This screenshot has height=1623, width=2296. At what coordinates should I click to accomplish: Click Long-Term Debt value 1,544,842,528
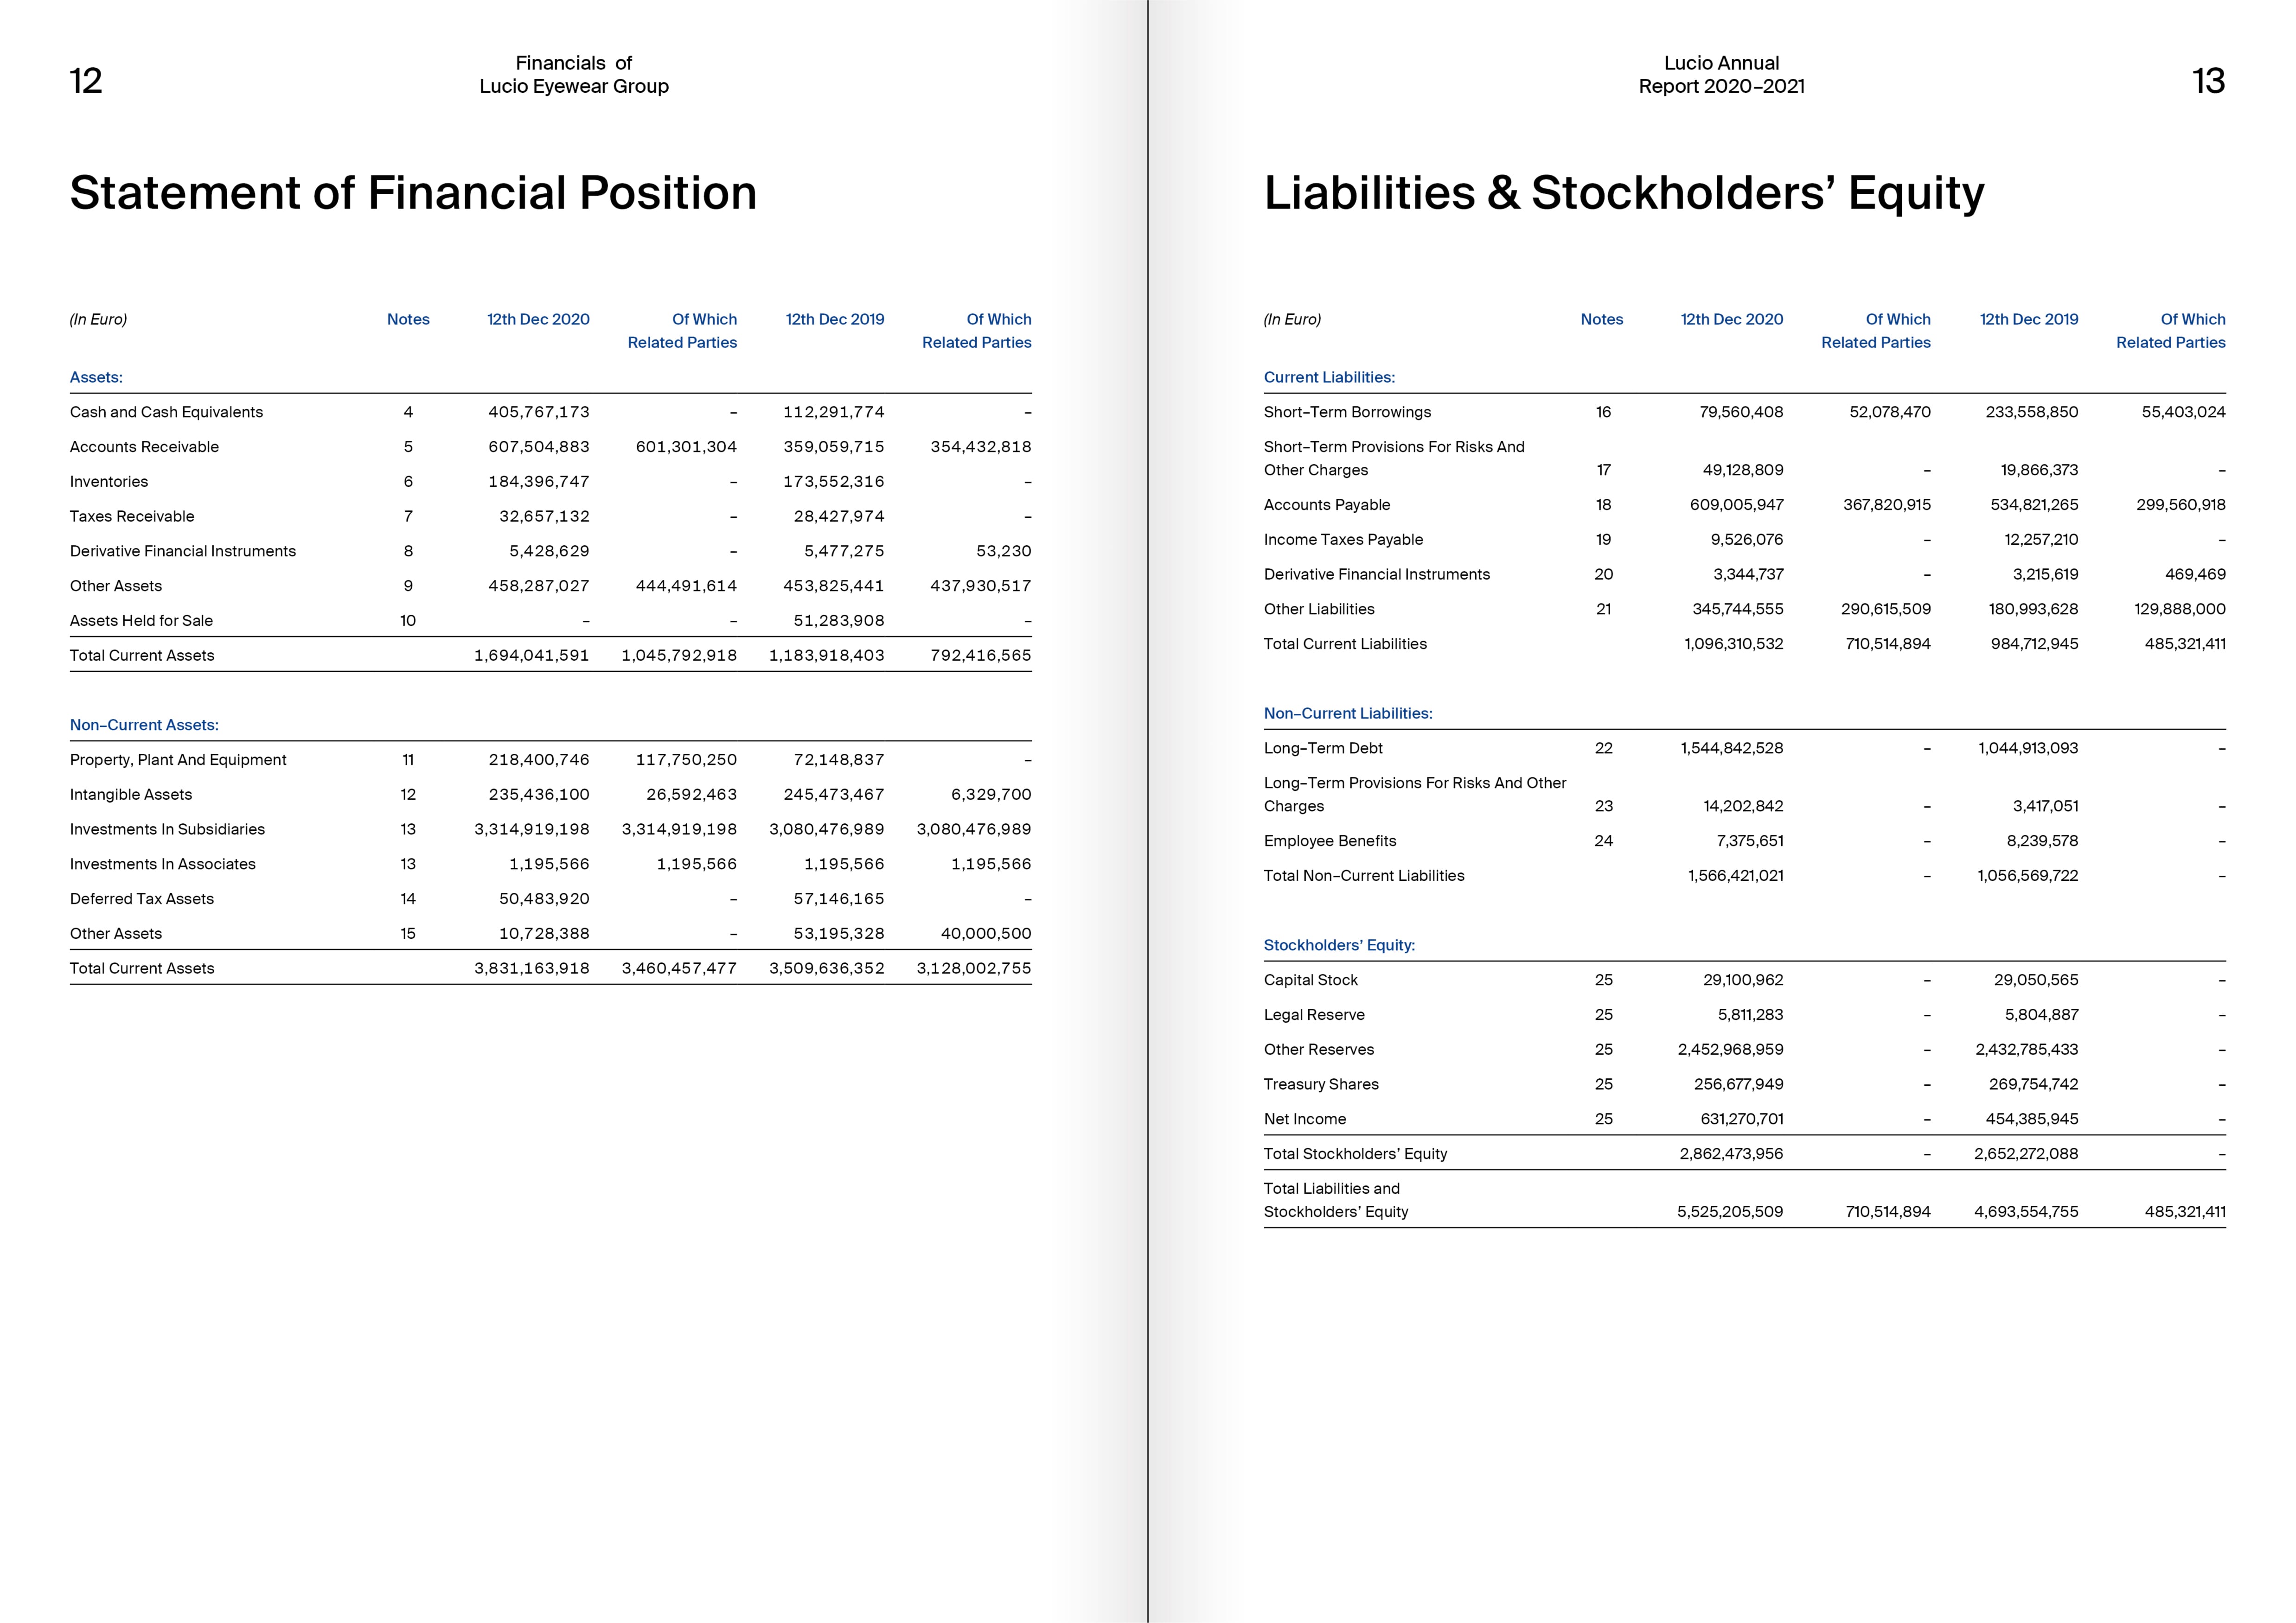point(1731,748)
